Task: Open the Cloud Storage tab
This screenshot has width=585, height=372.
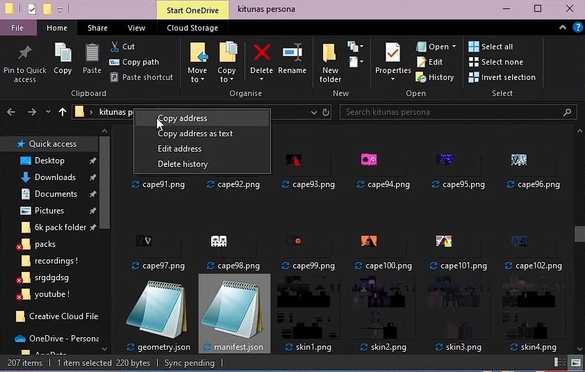Action: coord(192,28)
